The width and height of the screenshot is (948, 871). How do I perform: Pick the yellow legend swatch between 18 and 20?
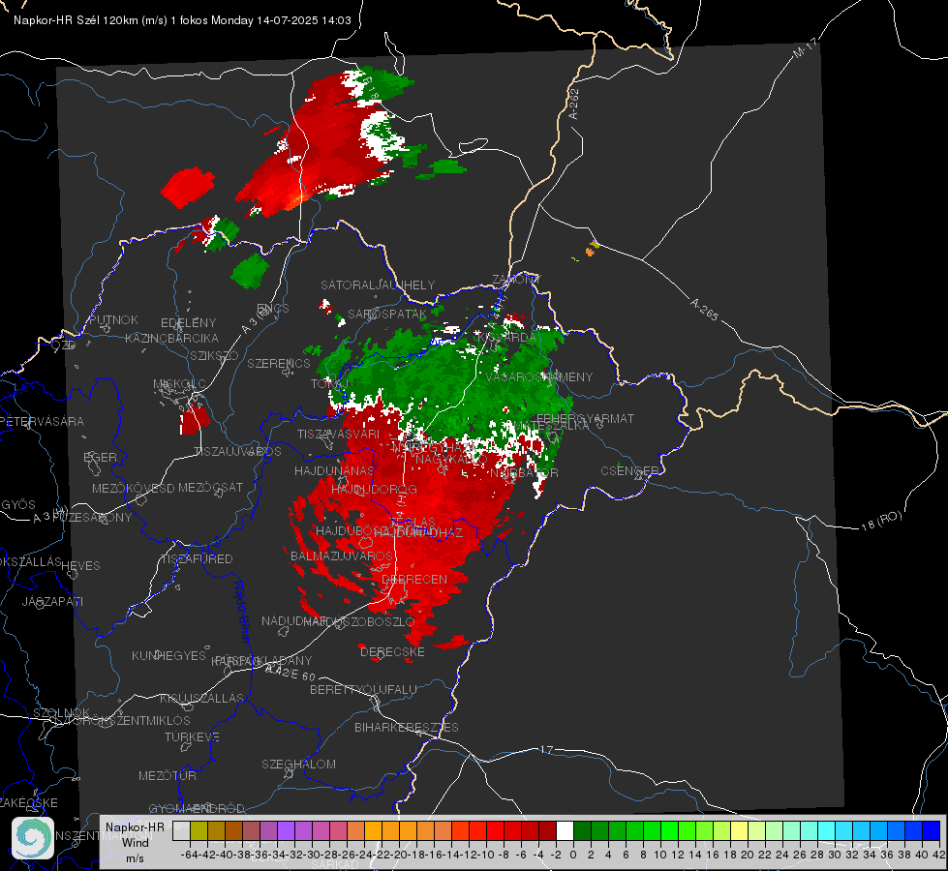pos(739,831)
